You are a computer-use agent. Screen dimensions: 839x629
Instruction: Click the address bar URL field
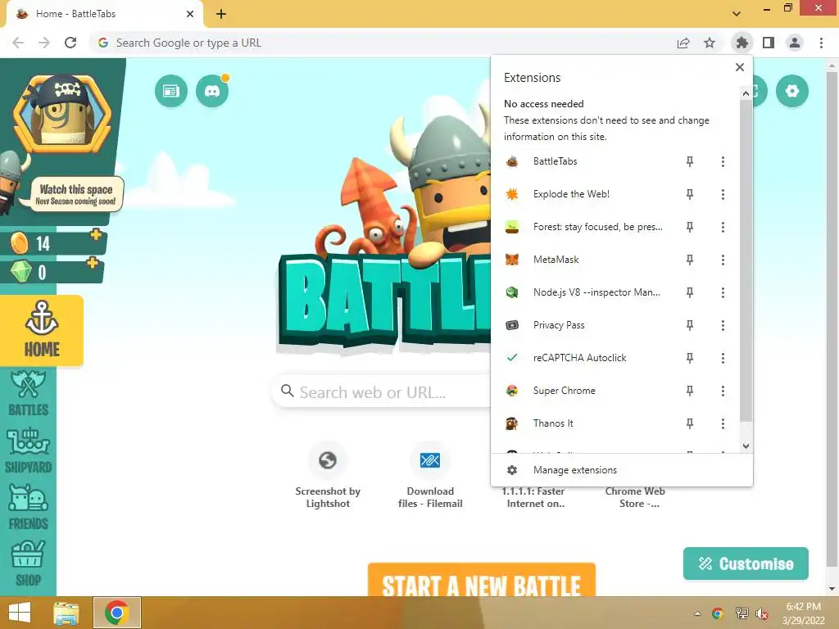[x=380, y=43]
